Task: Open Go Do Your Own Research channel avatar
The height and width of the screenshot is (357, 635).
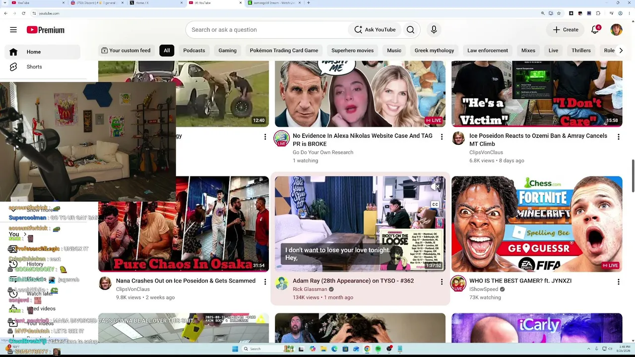Action: pyautogui.click(x=281, y=138)
